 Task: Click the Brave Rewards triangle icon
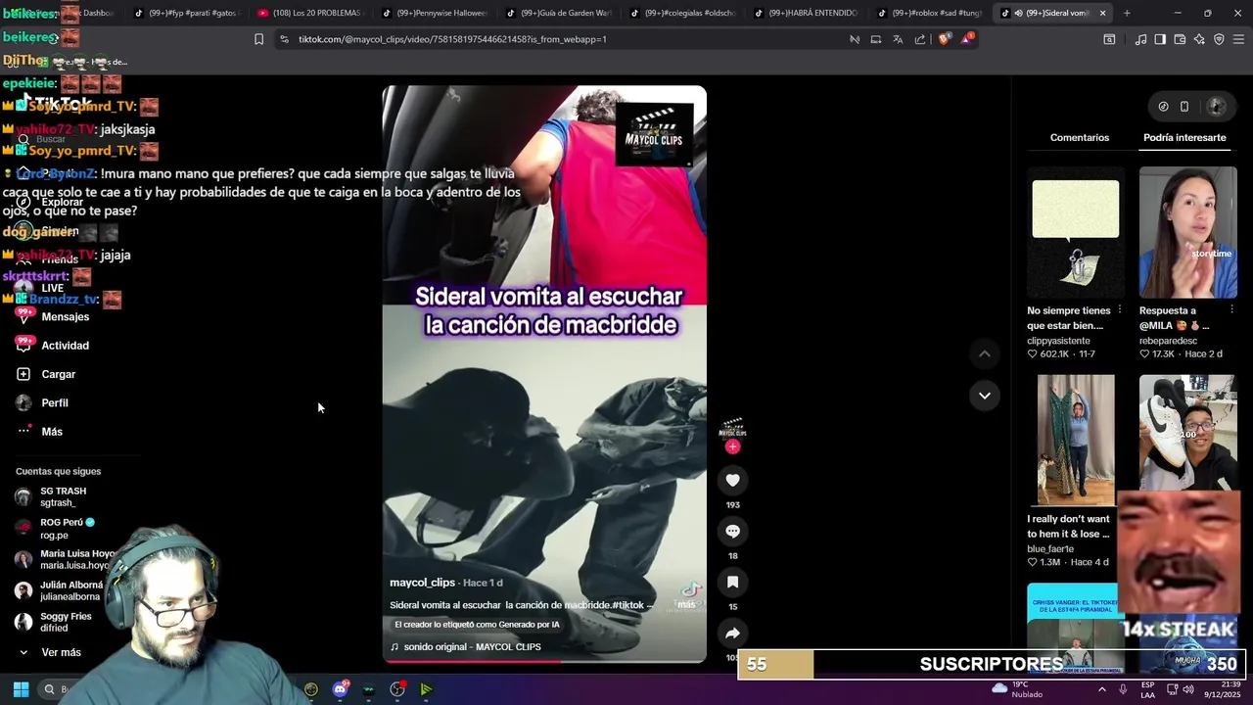[x=967, y=39]
